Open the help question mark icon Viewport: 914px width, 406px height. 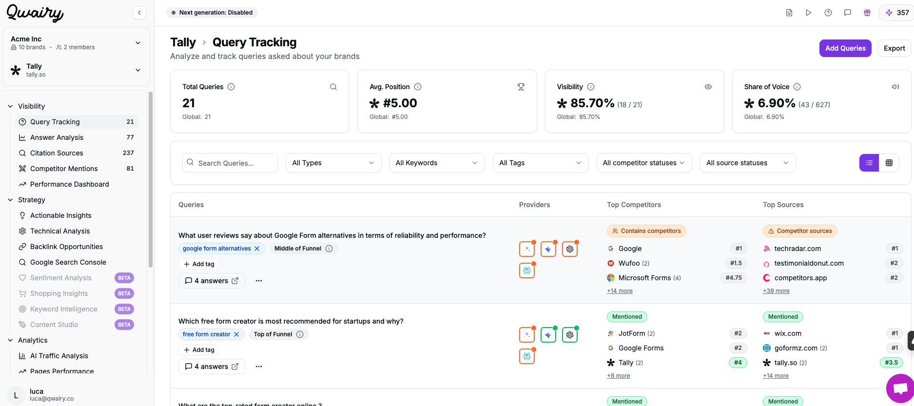click(828, 13)
